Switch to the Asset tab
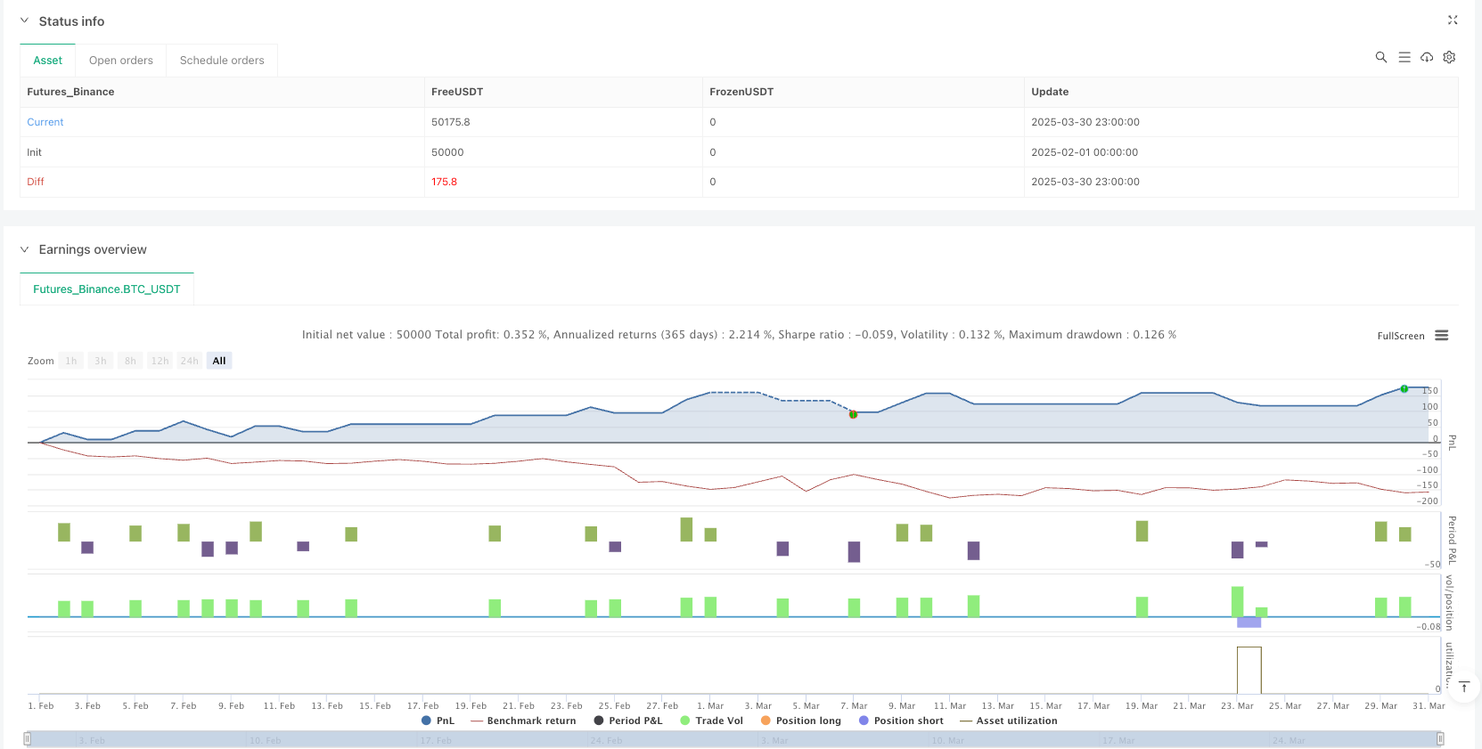Screen dimensions: 1482x749 coord(48,61)
